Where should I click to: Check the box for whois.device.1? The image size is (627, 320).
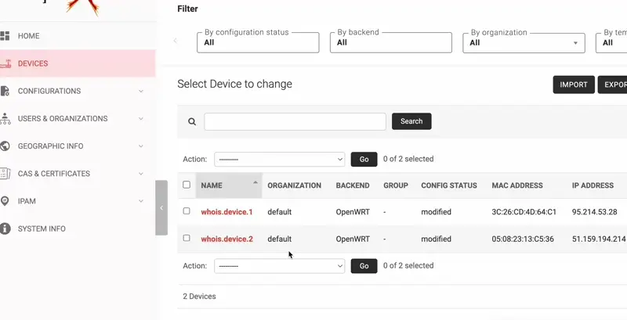(x=187, y=210)
